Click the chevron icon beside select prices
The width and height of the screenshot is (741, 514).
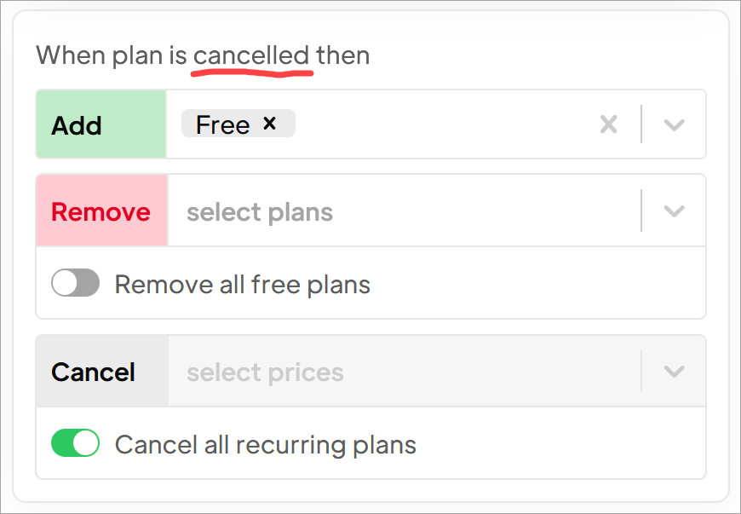coord(673,372)
